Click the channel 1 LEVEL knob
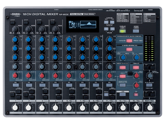 click(x=15, y=107)
